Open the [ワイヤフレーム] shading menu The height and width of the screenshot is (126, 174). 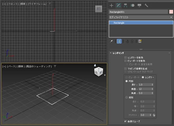point(37,4)
